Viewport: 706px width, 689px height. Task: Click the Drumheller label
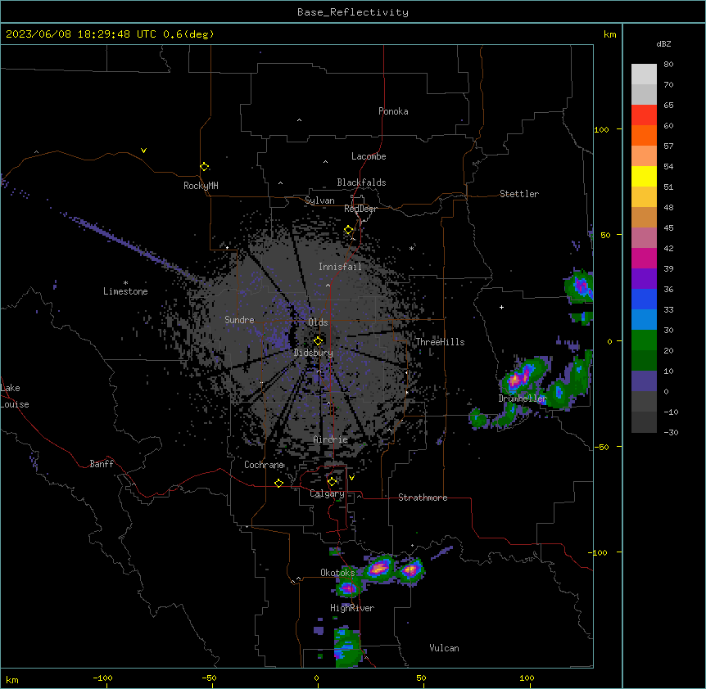[x=523, y=399]
